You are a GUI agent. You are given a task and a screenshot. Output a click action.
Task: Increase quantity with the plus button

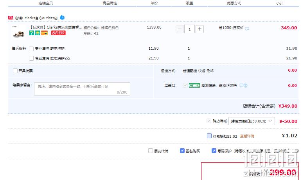click(x=200, y=29)
